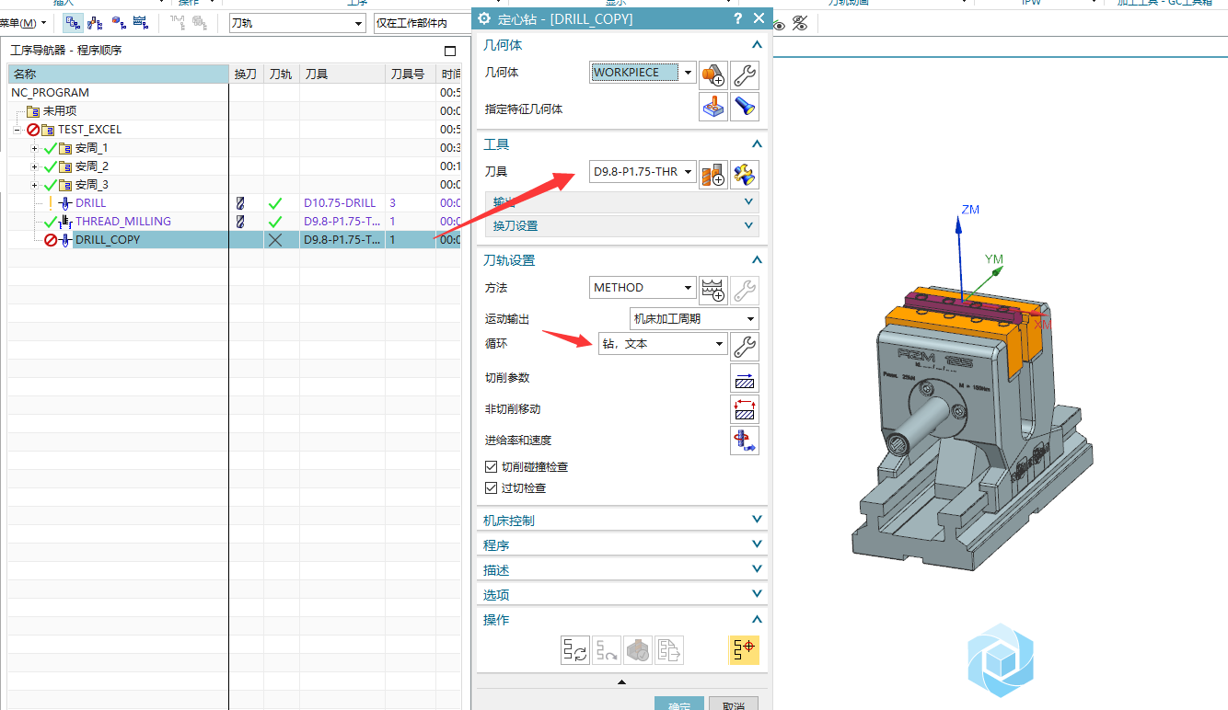The width and height of the screenshot is (1228, 710).
Task: Collapse 刀轨设置 section chevron
Action: (757, 259)
